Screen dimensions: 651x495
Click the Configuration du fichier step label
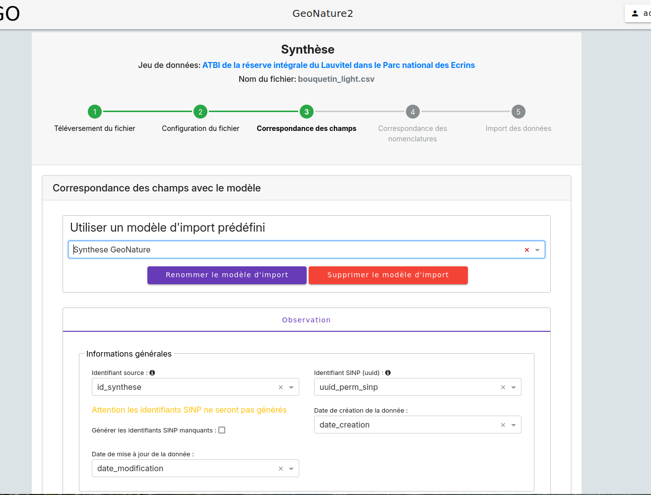[x=200, y=128]
